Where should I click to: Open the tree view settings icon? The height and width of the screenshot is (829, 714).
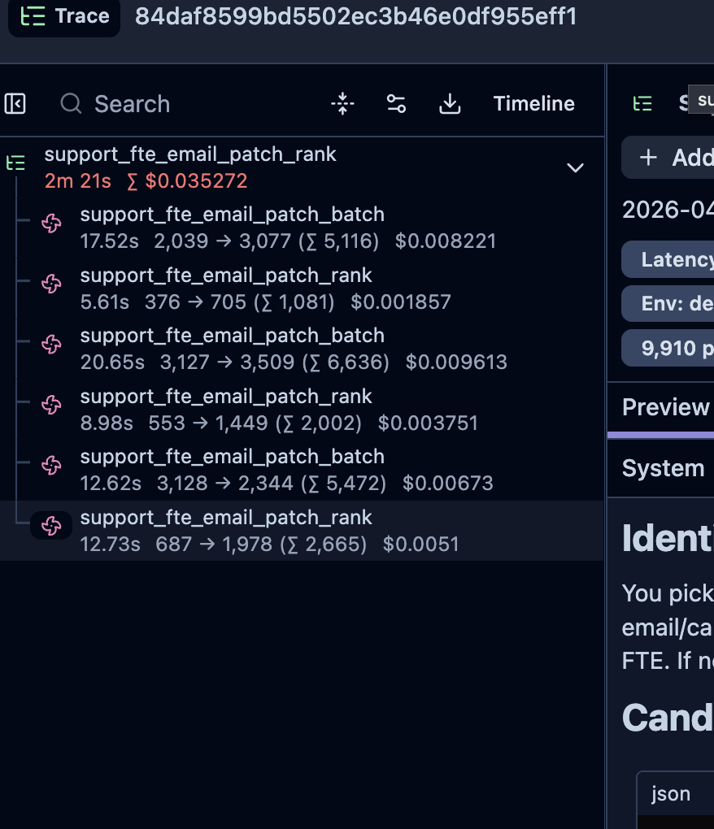[396, 104]
